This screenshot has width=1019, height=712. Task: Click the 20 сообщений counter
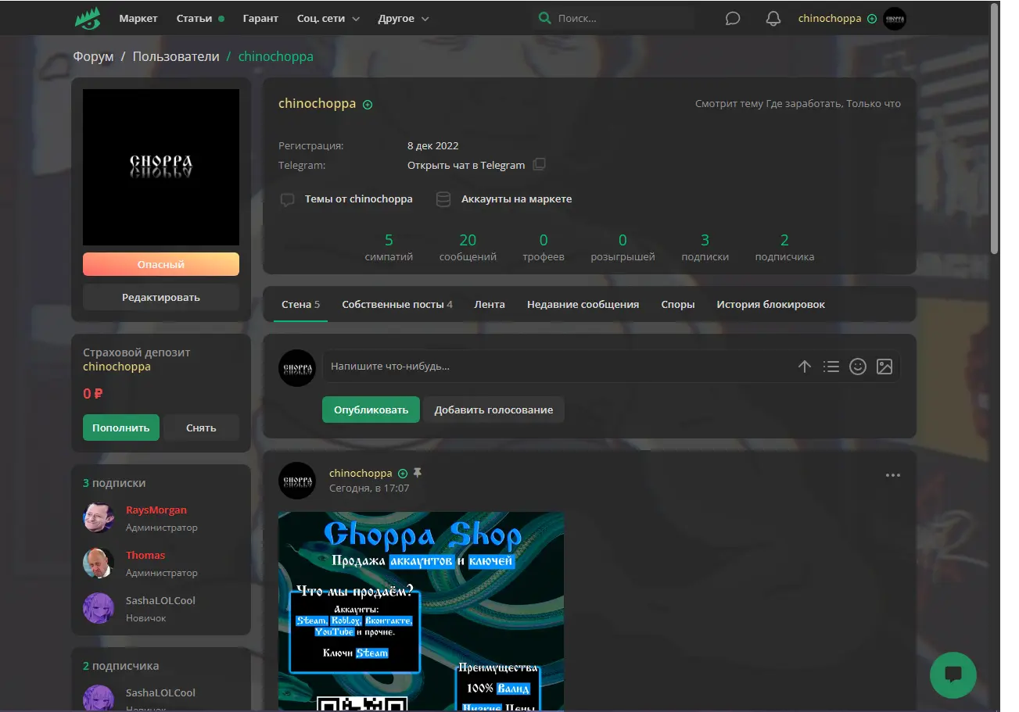tap(468, 247)
